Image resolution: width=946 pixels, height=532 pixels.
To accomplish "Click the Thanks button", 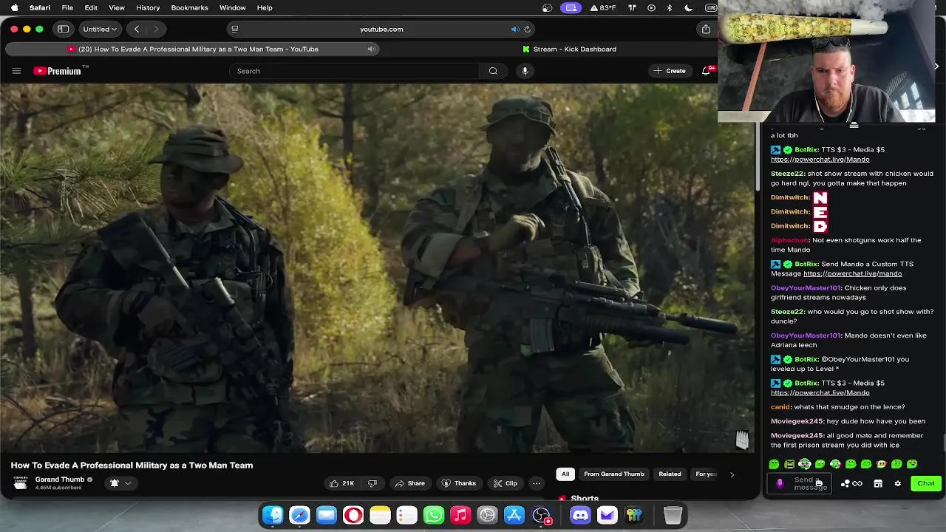I will 459,483.
